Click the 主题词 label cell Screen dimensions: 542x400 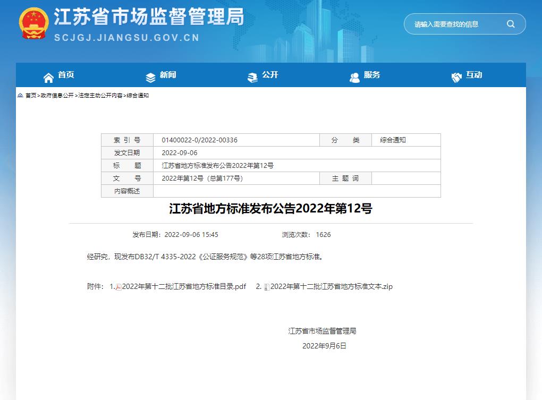(345, 178)
